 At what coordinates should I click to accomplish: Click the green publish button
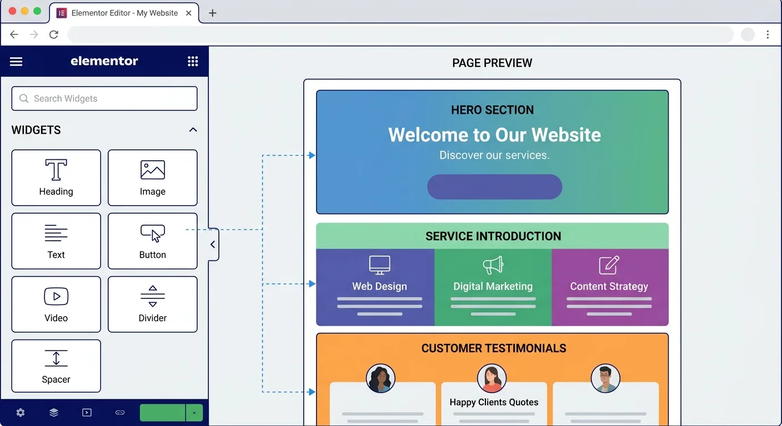click(162, 413)
